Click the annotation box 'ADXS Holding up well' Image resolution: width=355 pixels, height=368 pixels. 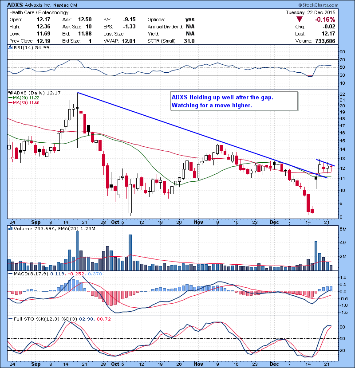click(x=234, y=101)
